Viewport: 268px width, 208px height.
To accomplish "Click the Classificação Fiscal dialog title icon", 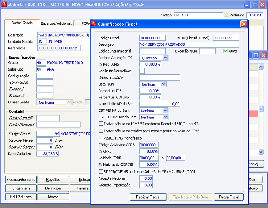I will (94, 24).
